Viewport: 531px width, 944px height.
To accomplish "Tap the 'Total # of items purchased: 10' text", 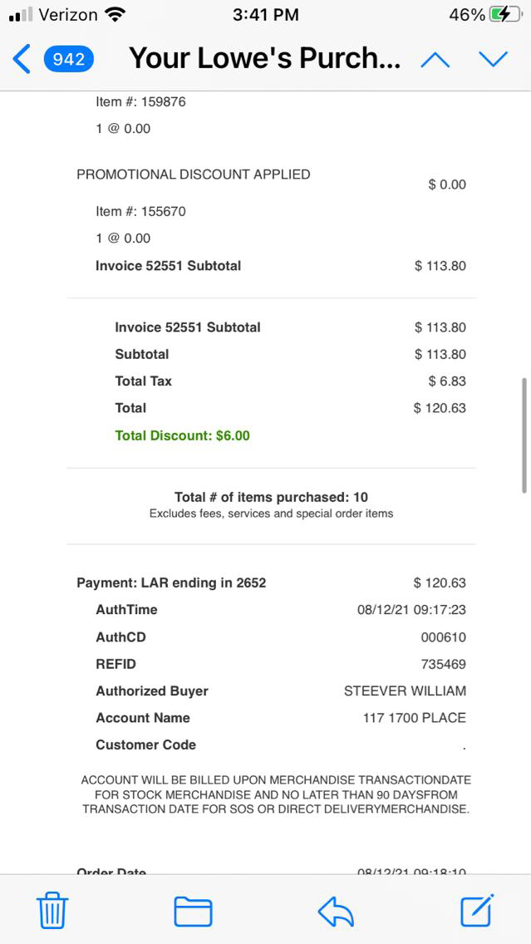I will tap(271, 497).
